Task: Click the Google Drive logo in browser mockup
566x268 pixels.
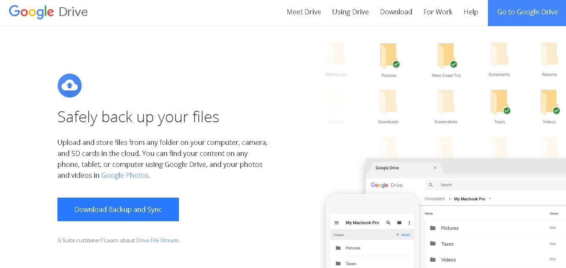Action: click(387, 185)
